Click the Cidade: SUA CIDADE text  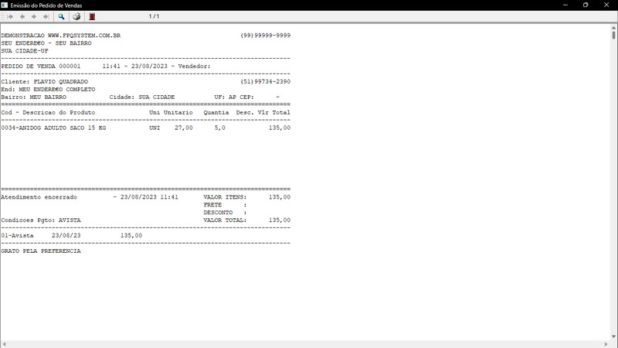(142, 97)
